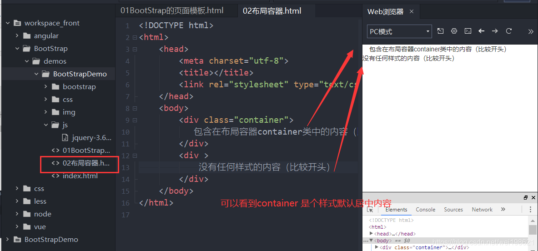Expand the img folder
The width and height of the screenshot is (538, 251).
46,112
